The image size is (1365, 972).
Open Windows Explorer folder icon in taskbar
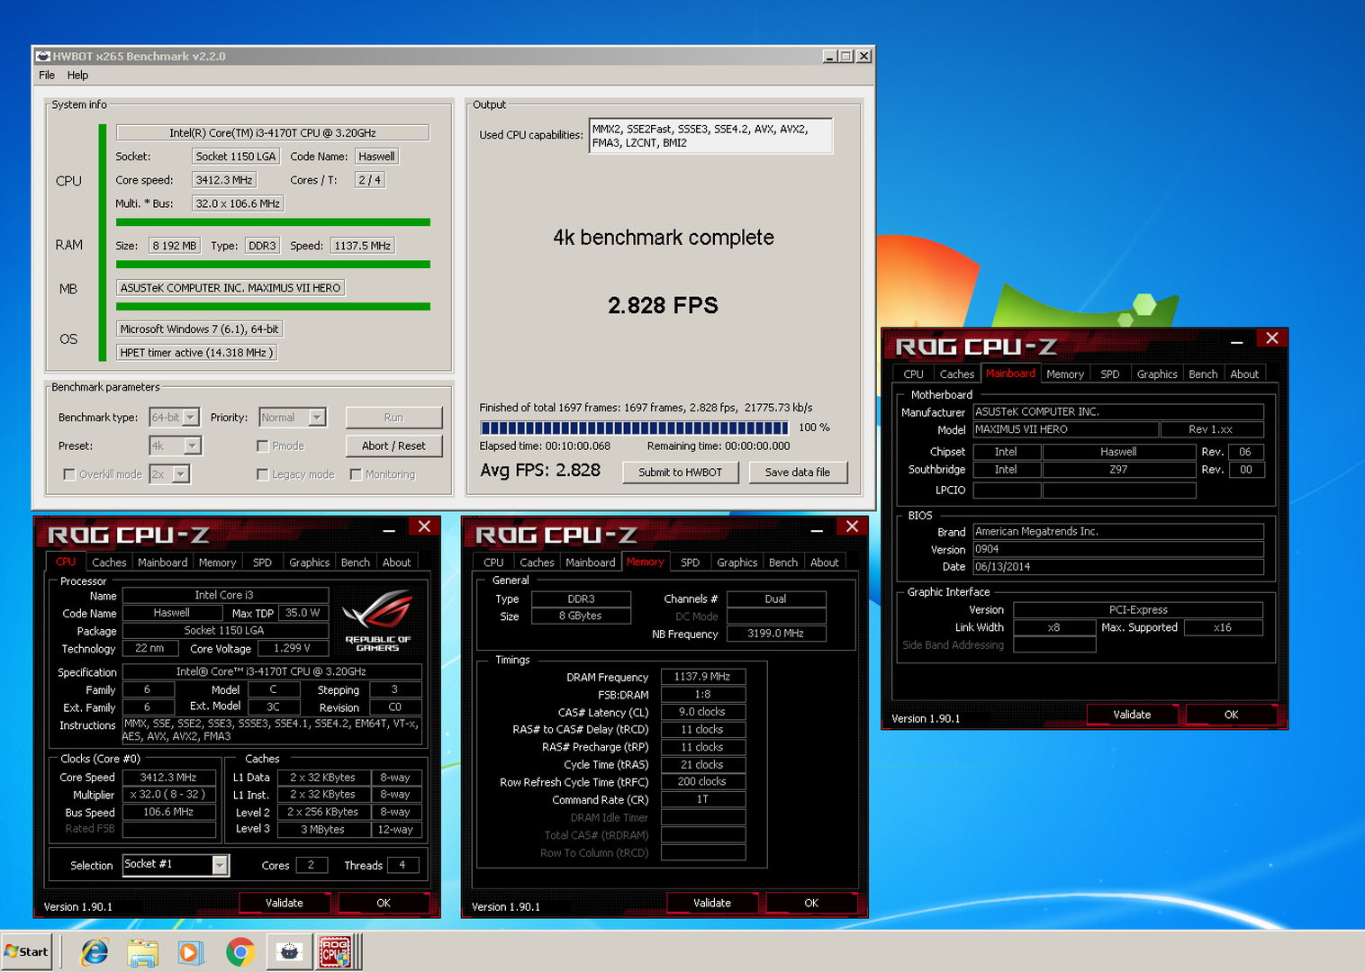[142, 951]
